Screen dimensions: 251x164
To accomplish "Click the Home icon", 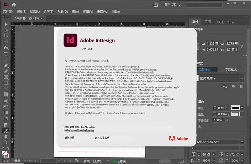I will pyautogui.click(x=14, y=5).
